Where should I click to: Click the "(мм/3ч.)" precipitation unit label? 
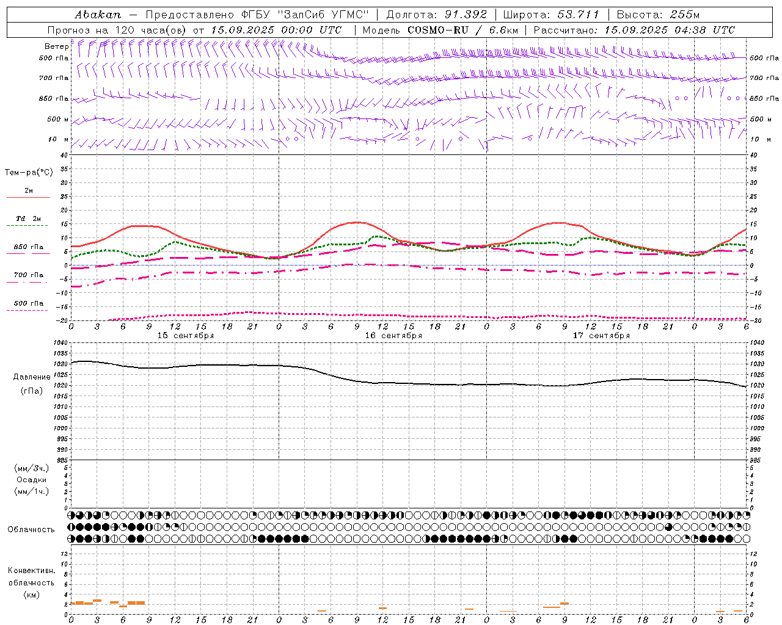point(31,468)
